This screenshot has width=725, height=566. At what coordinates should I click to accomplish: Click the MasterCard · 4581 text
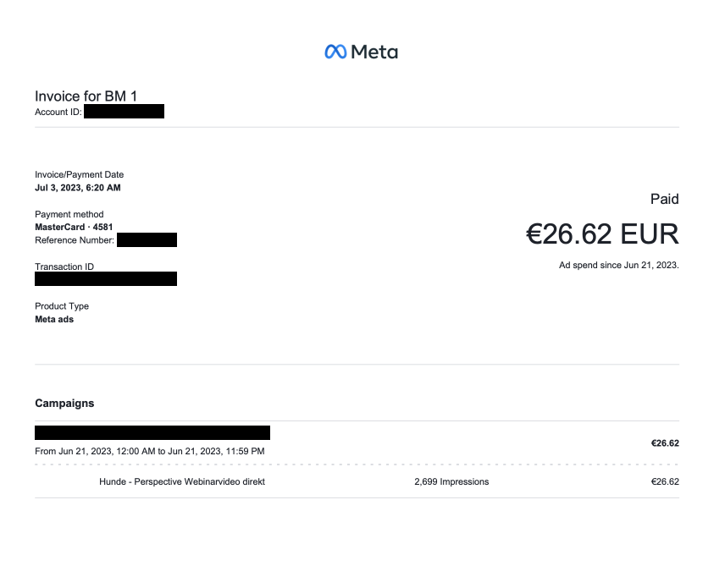coord(74,228)
